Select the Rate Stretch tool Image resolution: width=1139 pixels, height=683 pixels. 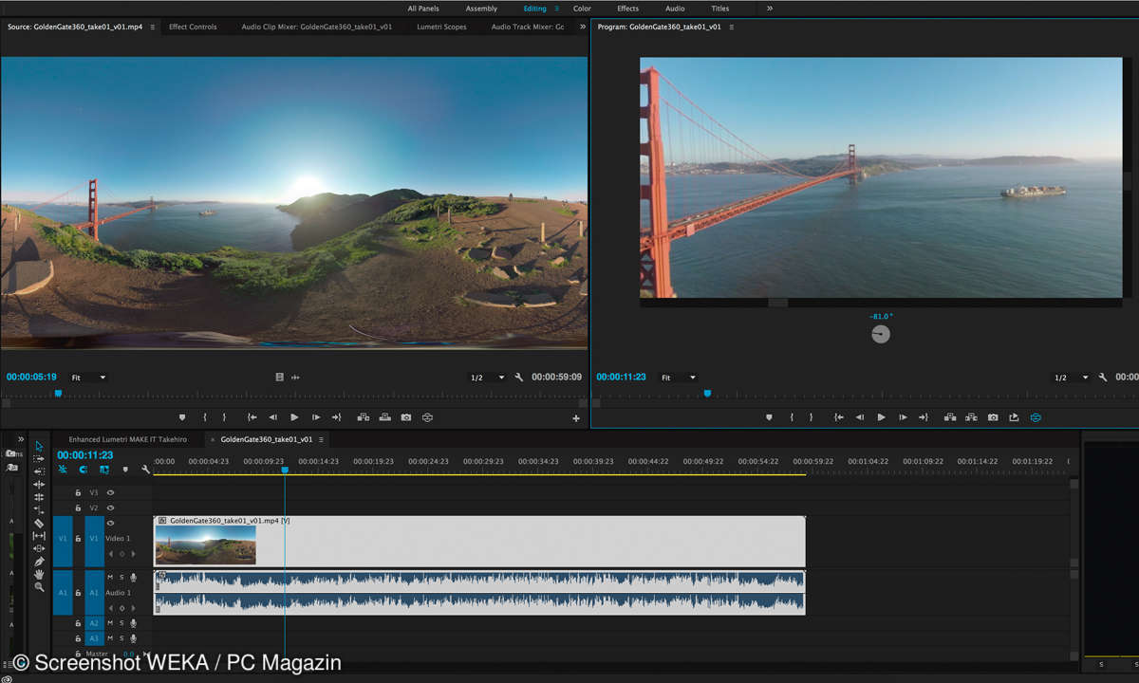[39, 509]
